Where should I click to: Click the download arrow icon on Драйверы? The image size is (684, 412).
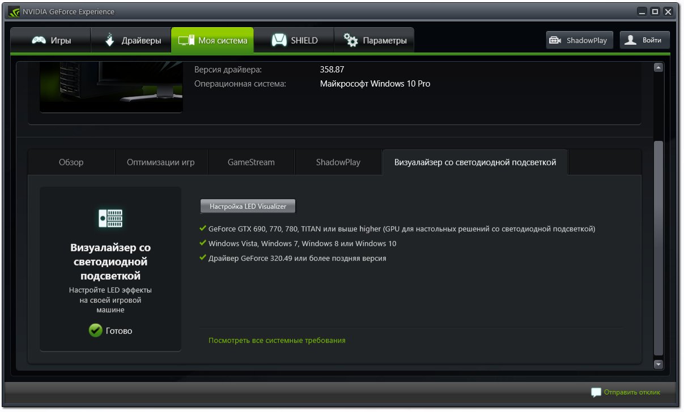(110, 40)
